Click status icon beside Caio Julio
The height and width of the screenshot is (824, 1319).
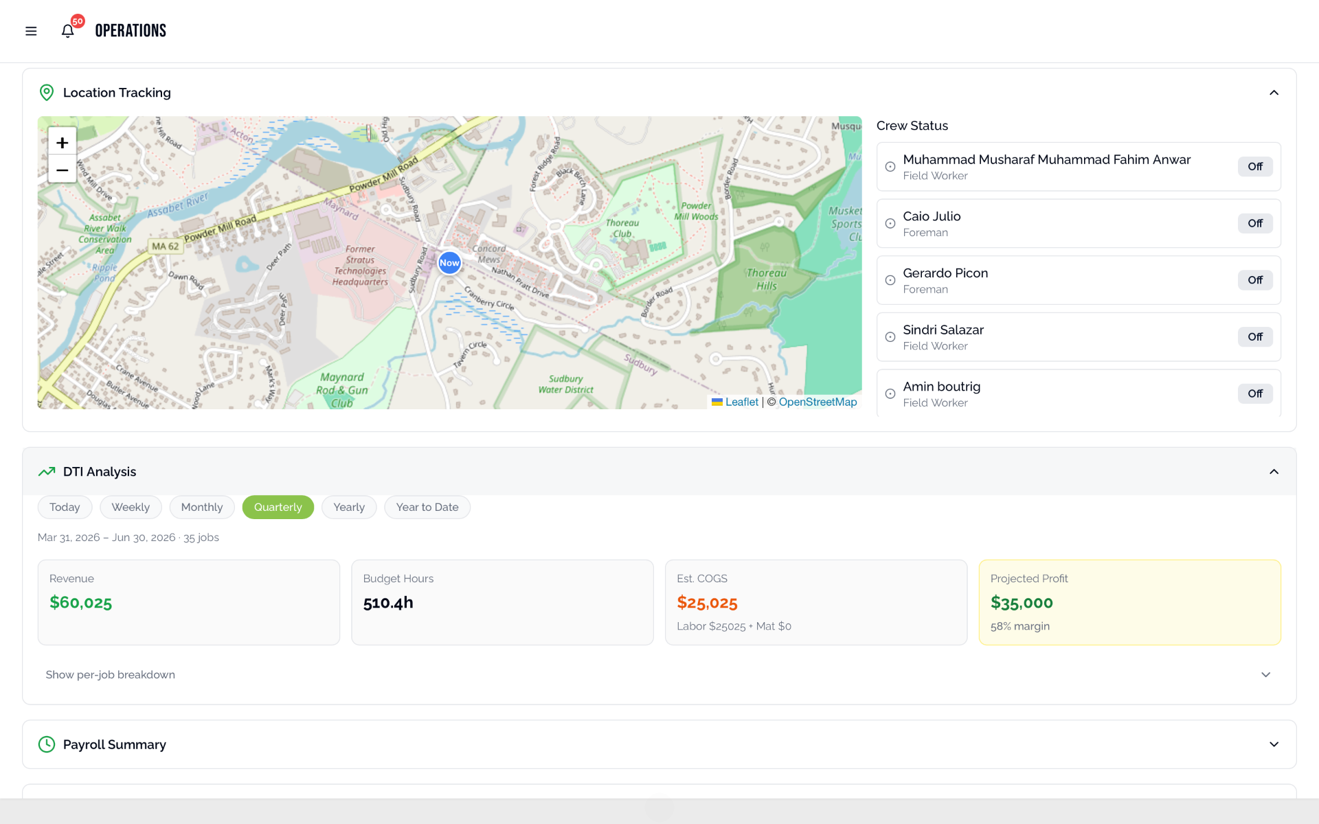[x=890, y=224]
